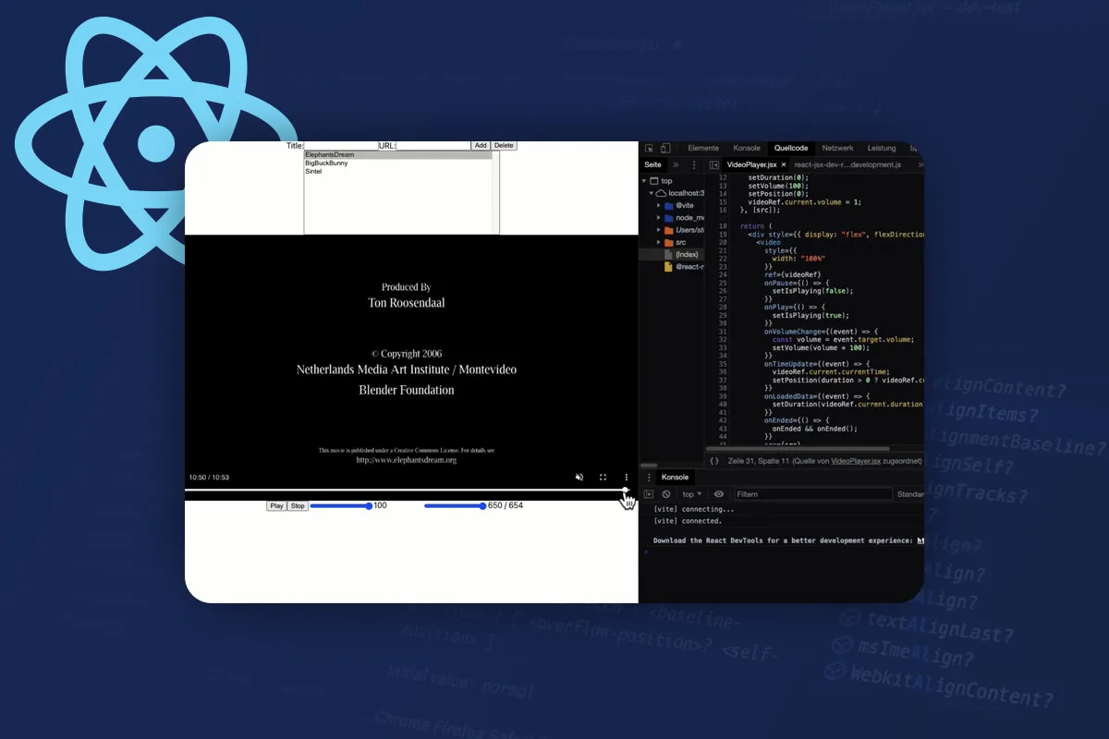1109x739 pixels.
Task: Open the Standard log level dropdown
Action: pyautogui.click(x=910, y=494)
